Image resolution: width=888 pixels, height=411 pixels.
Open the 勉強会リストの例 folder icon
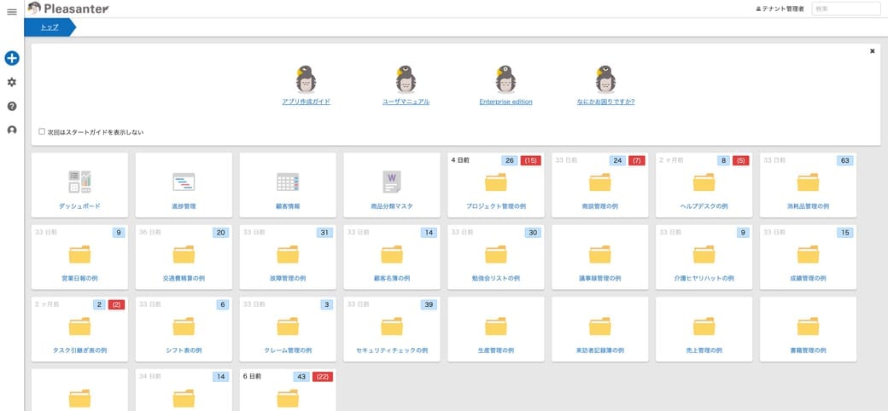[x=495, y=254]
